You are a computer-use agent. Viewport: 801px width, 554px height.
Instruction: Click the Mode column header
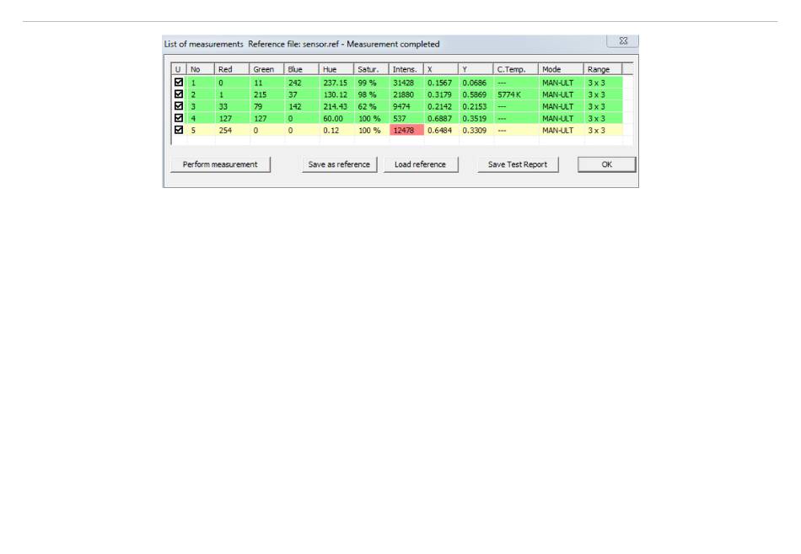(x=561, y=69)
